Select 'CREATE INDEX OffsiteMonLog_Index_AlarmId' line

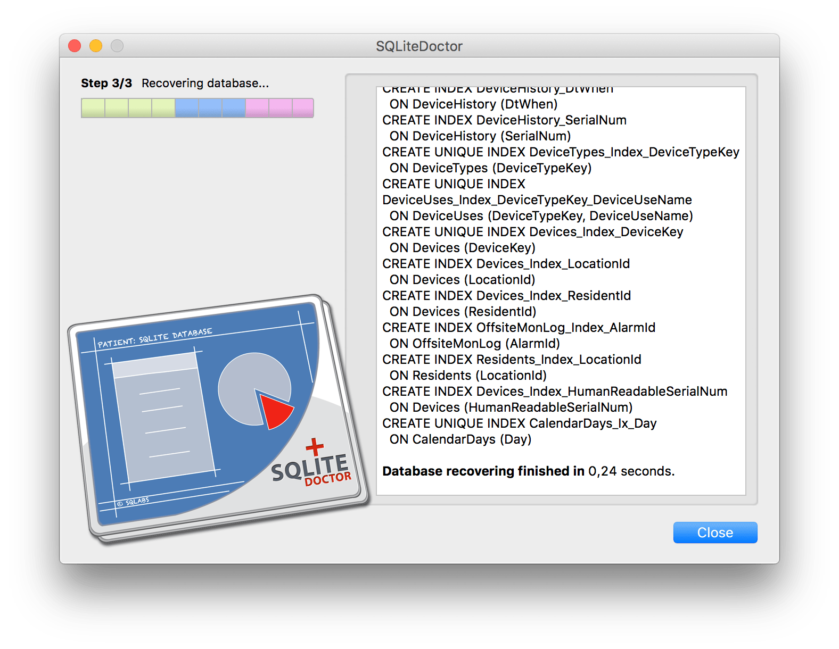519,328
